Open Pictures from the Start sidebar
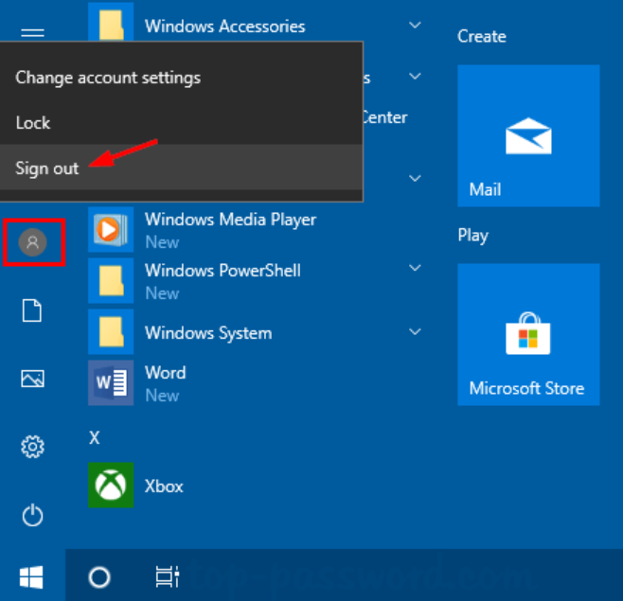 32,379
